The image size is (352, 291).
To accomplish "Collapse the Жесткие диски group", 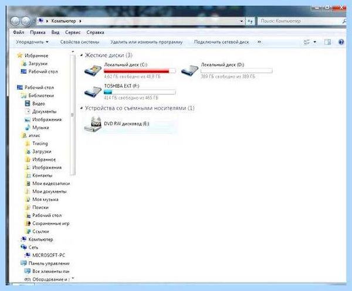I will (82, 55).
